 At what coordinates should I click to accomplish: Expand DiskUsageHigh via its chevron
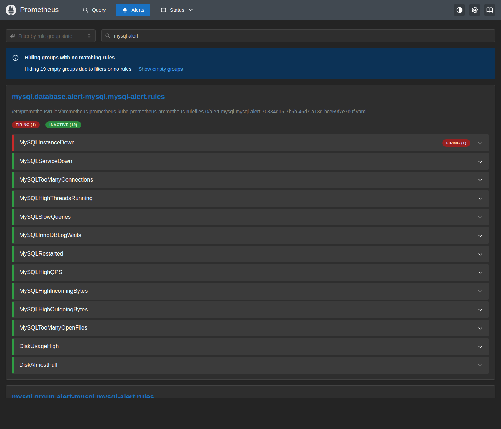pyautogui.click(x=480, y=347)
